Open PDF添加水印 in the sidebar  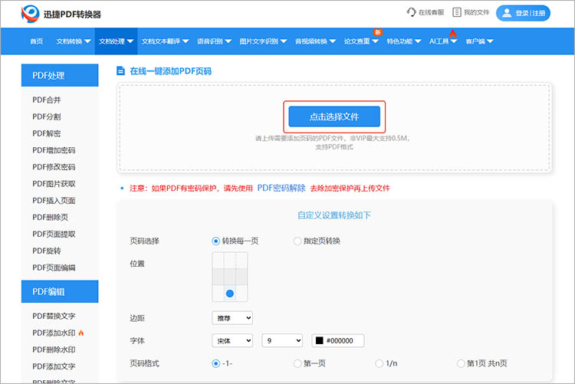[54, 333]
